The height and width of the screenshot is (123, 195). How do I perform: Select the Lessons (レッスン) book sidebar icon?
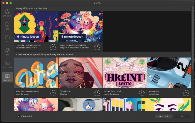[7, 77]
